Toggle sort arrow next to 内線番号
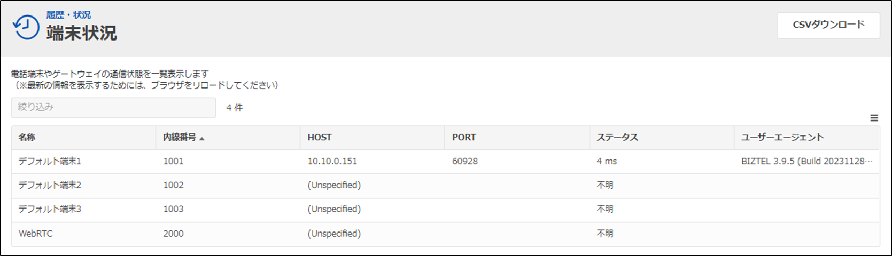This screenshot has width=892, height=256. pos(202,139)
